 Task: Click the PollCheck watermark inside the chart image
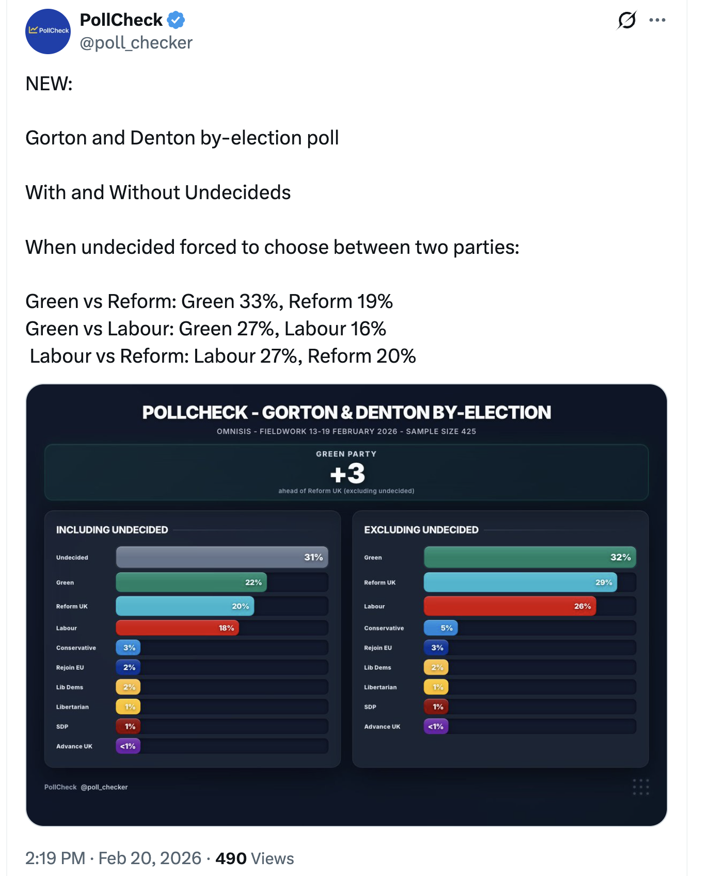point(86,787)
